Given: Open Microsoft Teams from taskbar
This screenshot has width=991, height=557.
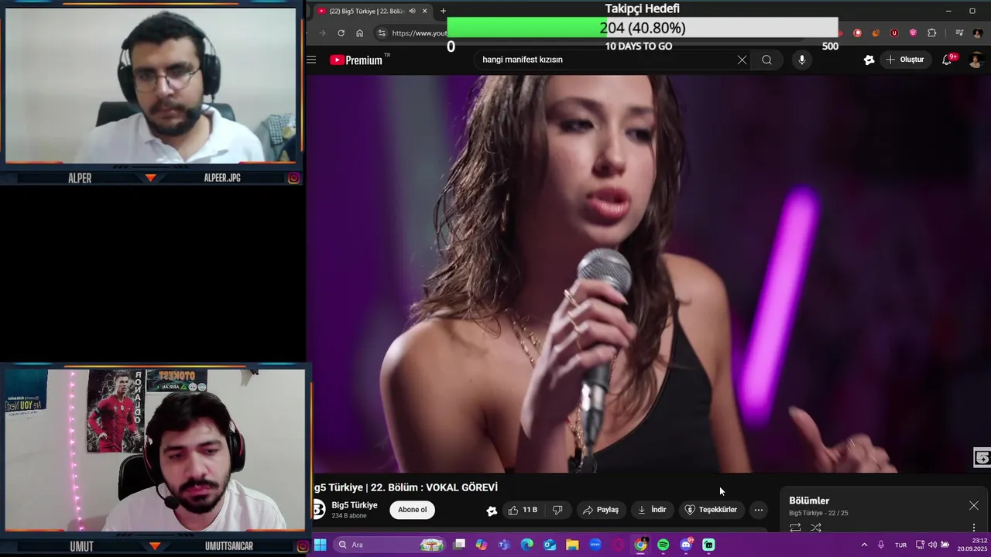Looking at the screenshot, I should (504, 545).
